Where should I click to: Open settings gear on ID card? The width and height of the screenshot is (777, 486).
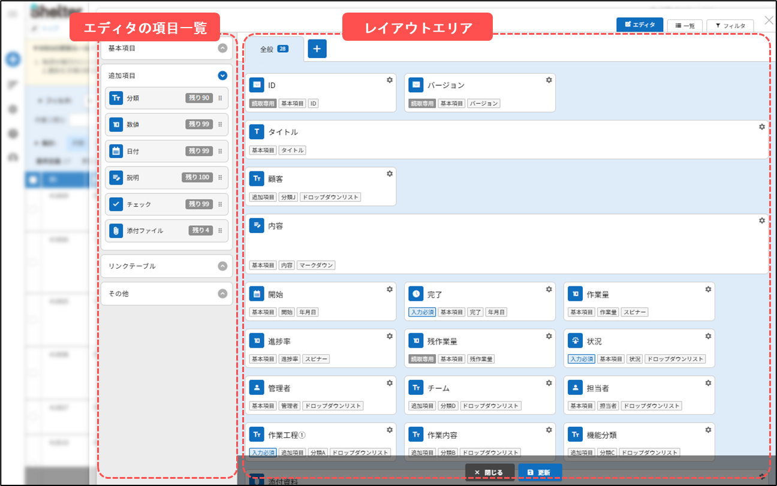389,80
